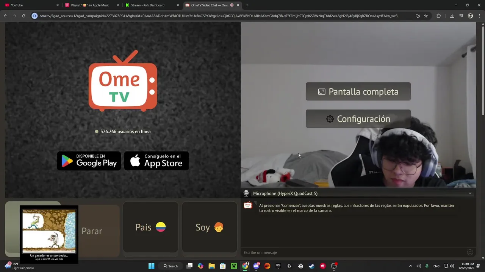The image size is (485, 272).
Task: Open Riot Client from the taskbar
Action: 323,266
